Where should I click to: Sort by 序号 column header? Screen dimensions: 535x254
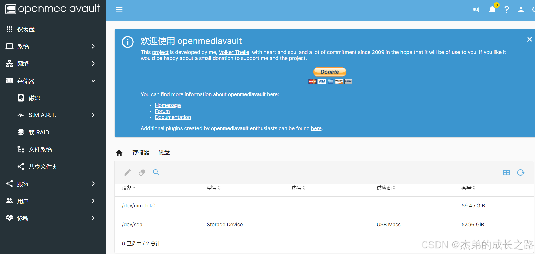(x=299, y=188)
